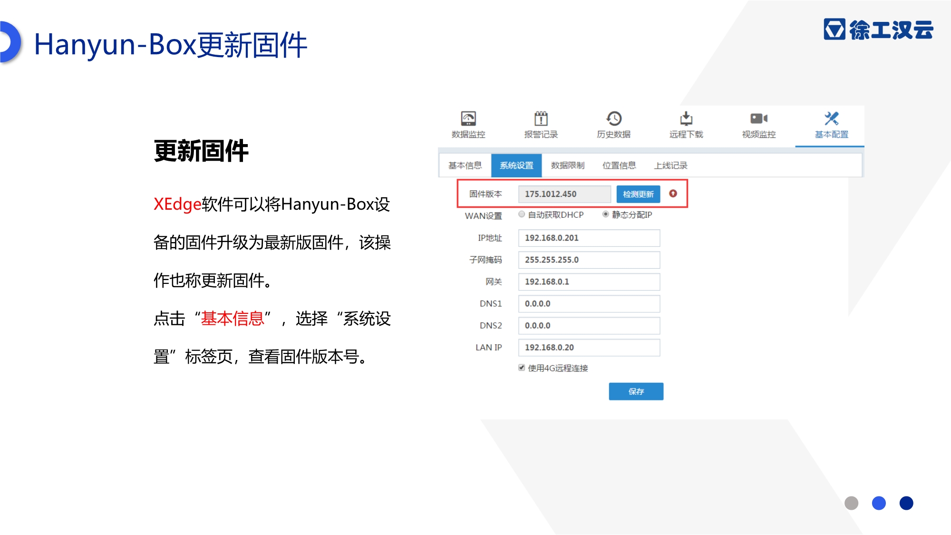
Task: Click the red 基本信息 text in the paragraph
Action: coord(232,319)
